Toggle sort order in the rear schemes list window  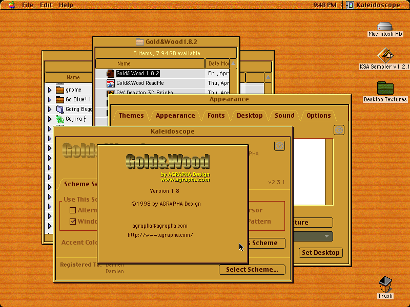click(x=268, y=77)
